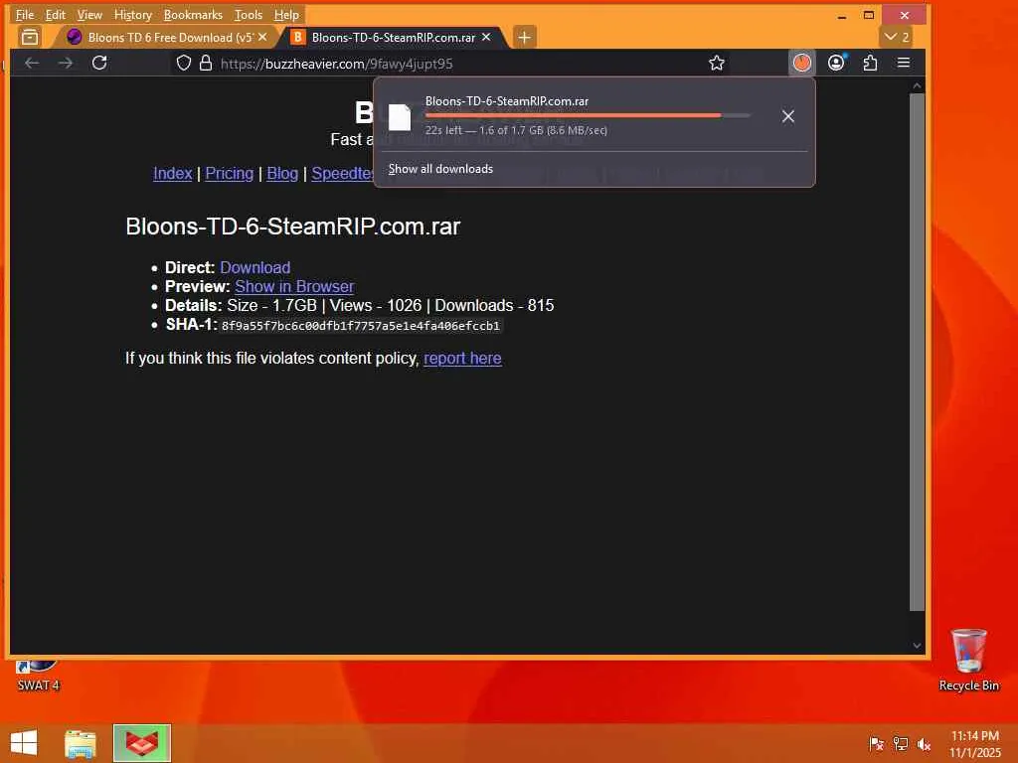Open File Explorer from taskbar
Viewport: 1018px width, 763px height.
click(x=81, y=743)
